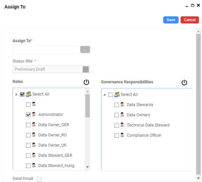Collapse the Roles Select All tree node
202x182 pixels.
[16, 94]
